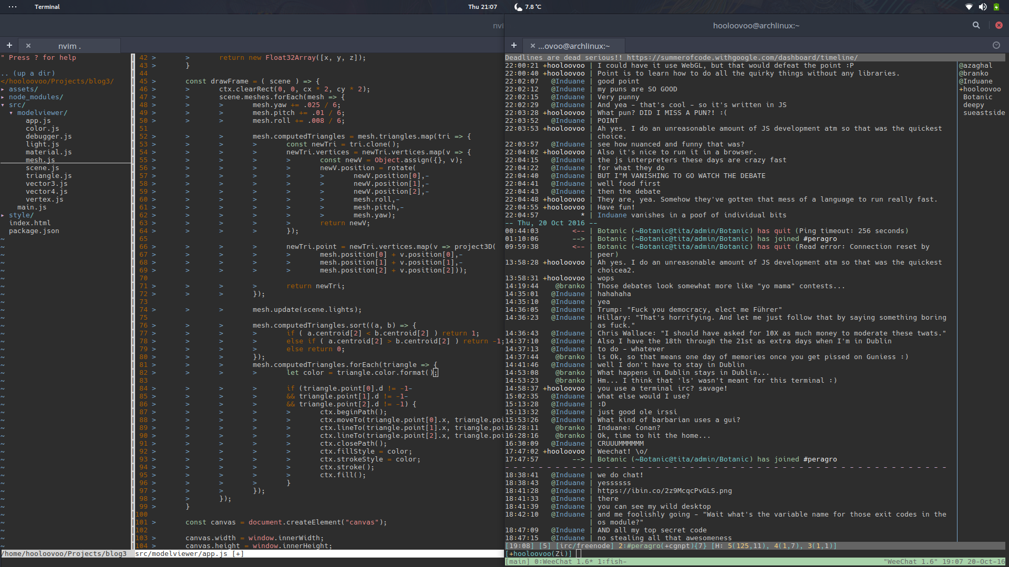
Task: Click the circular tab history icon
Action: pos(996,46)
